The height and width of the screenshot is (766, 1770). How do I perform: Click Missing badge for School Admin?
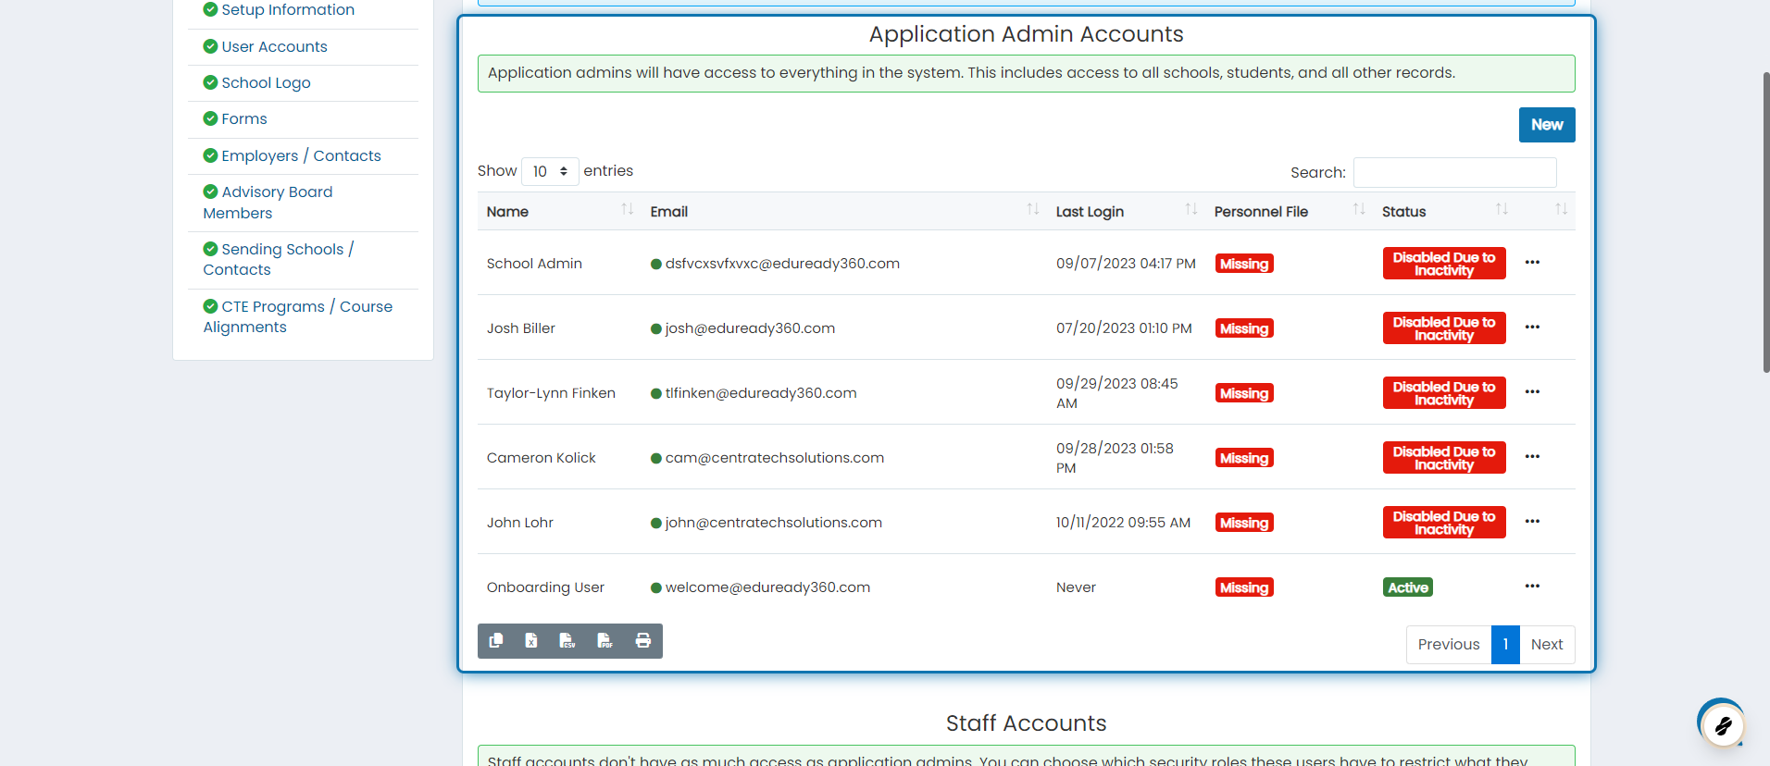1244,264
